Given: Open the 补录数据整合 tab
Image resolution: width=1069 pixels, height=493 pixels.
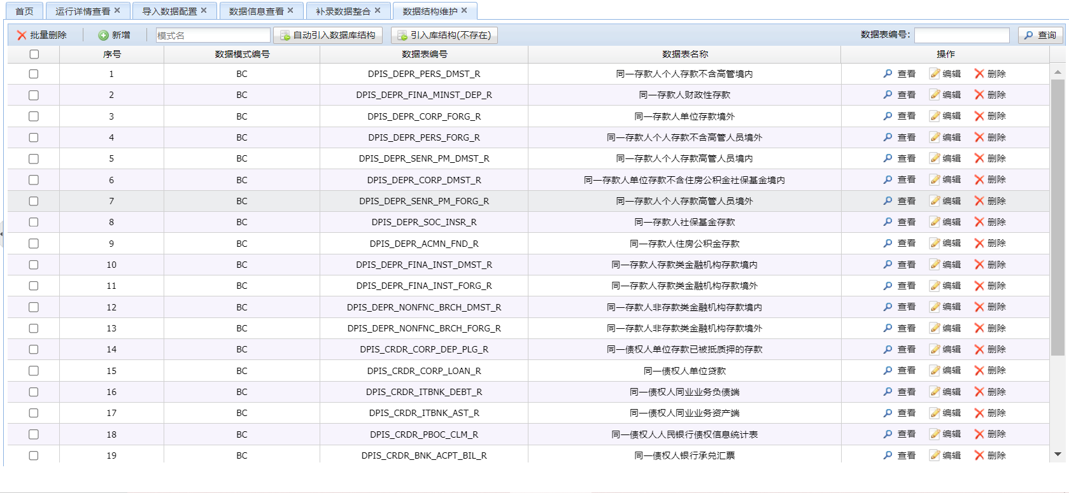Looking at the screenshot, I should tap(343, 11).
